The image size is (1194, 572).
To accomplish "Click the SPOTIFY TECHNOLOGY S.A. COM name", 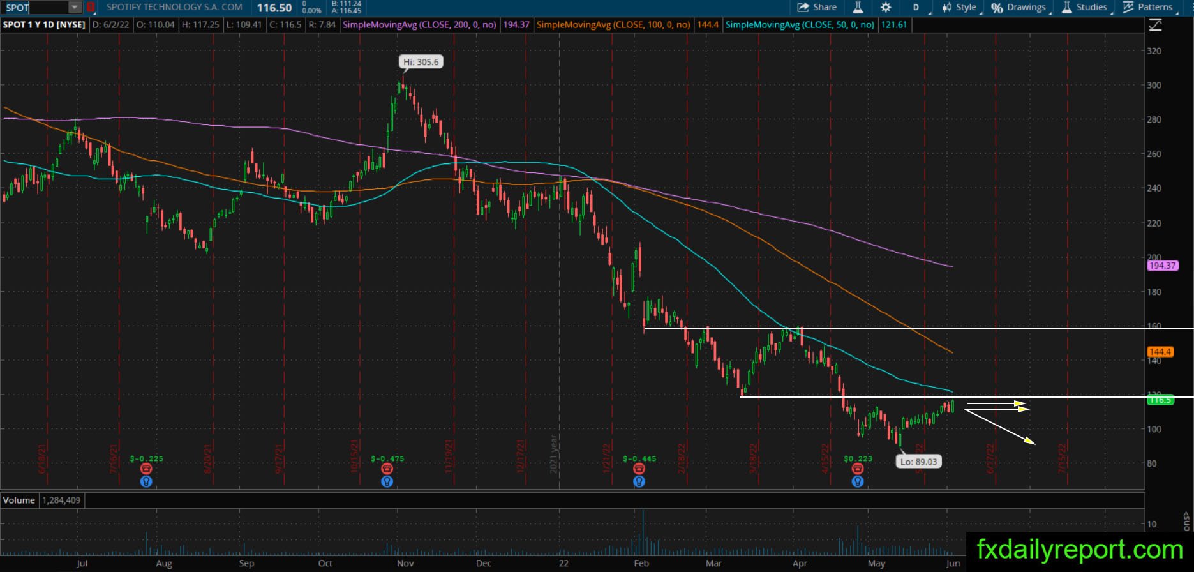I will coord(174,8).
